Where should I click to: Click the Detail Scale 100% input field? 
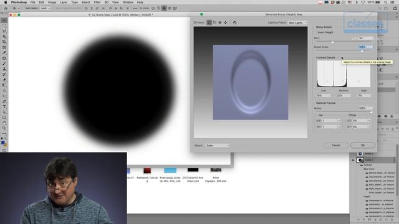365,47
